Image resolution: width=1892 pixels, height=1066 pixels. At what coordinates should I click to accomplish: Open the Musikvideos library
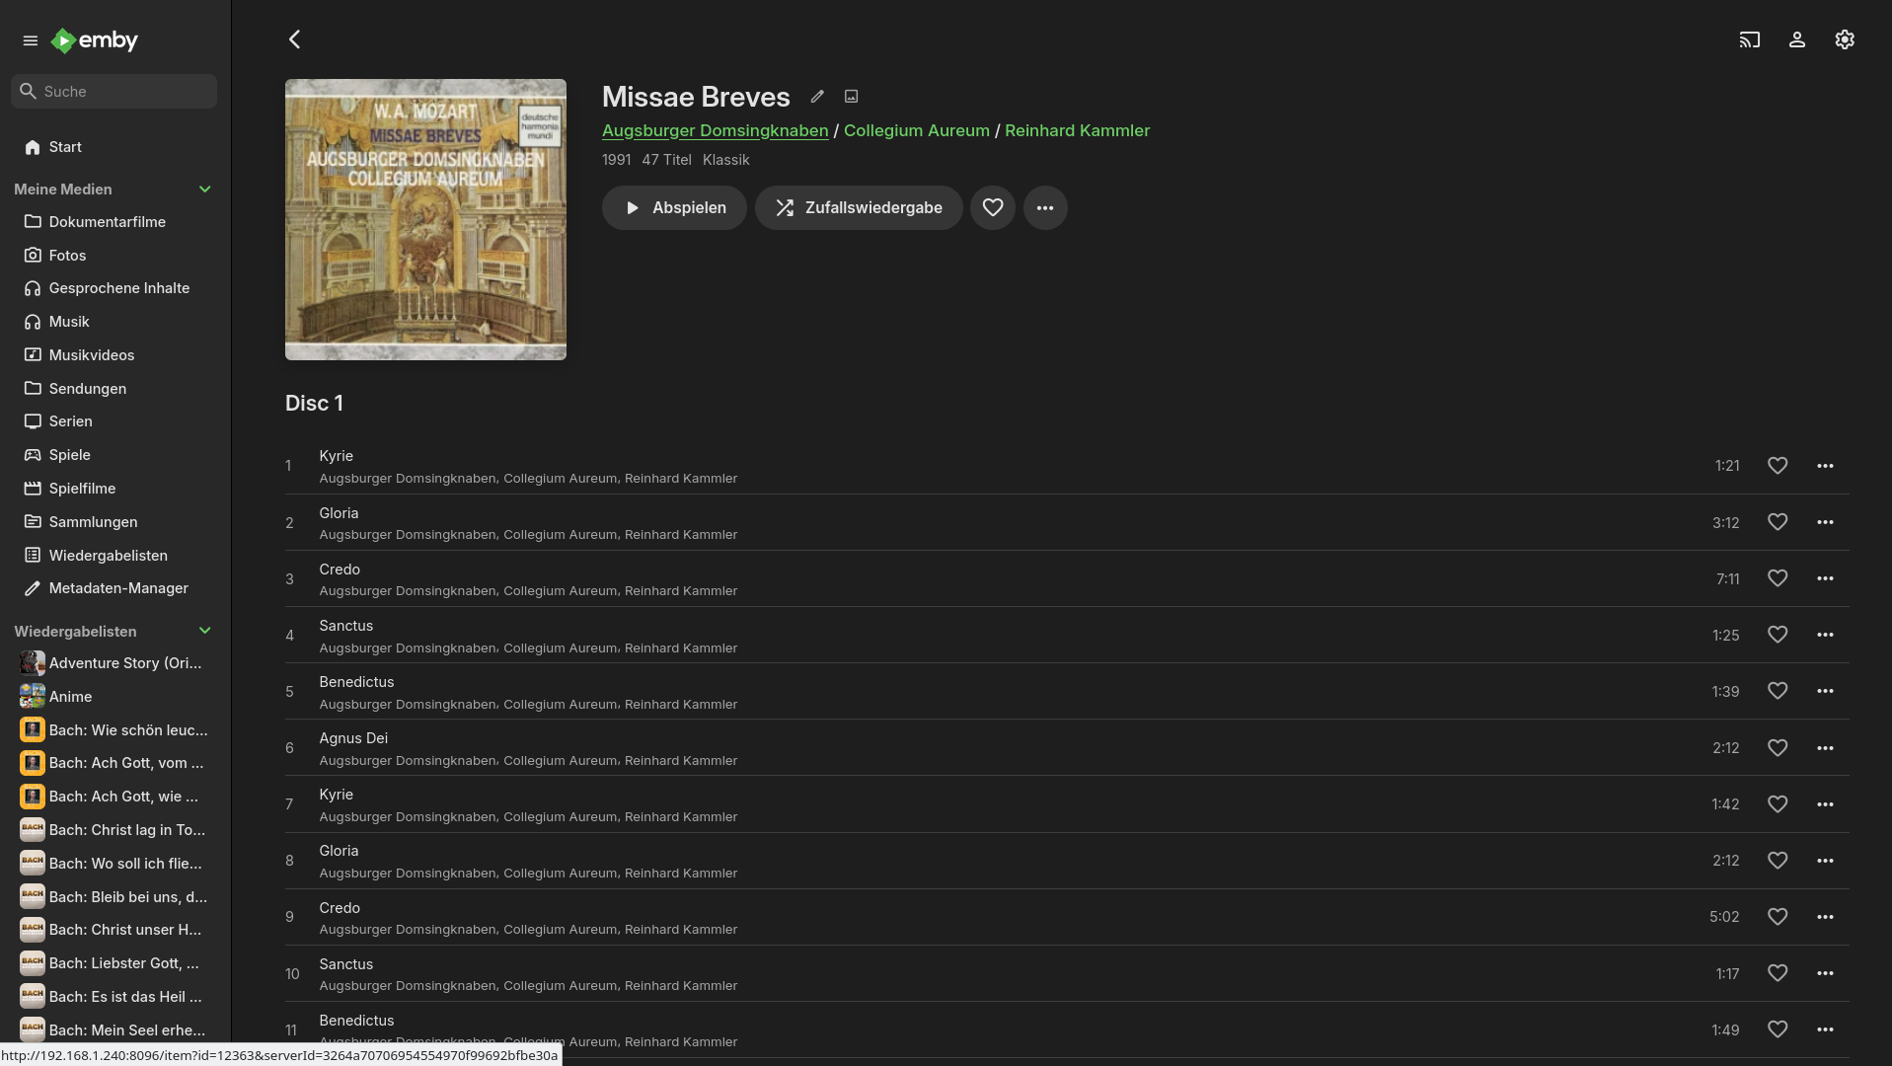(x=115, y=355)
